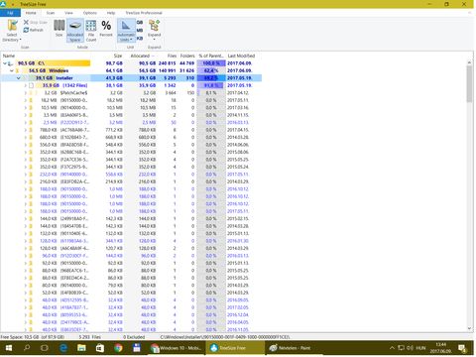Show values as Percent
476x357 pixels.
[106, 28]
